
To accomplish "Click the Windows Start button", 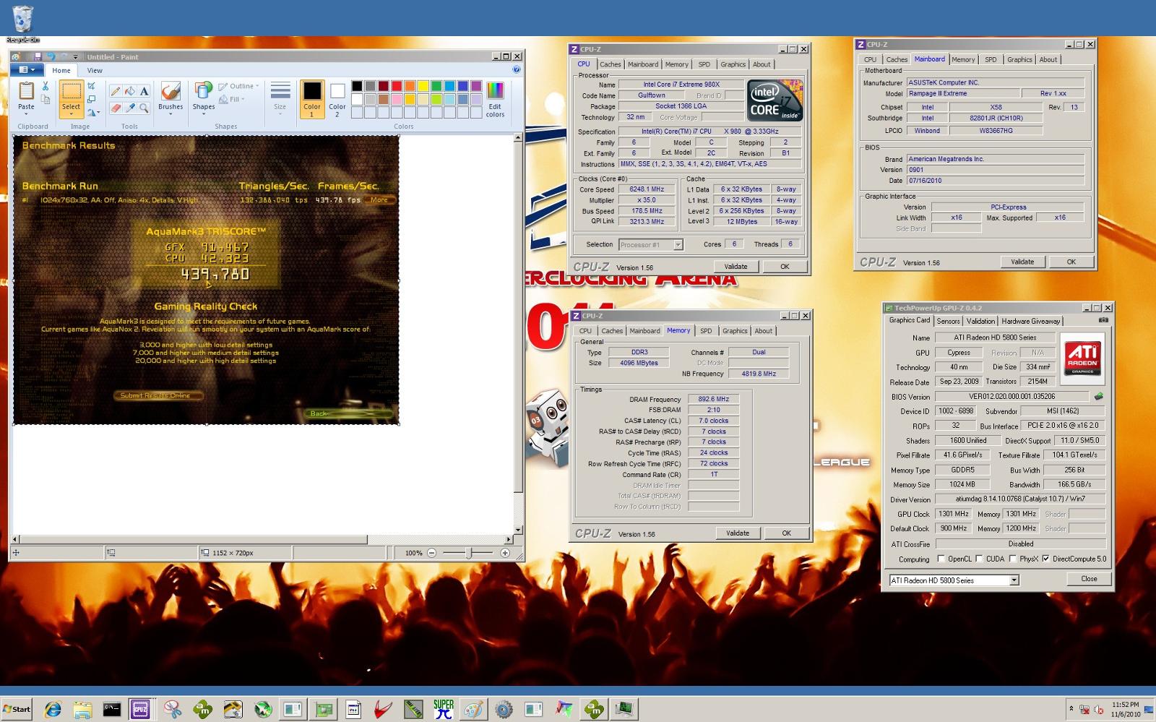I will (17, 709).
